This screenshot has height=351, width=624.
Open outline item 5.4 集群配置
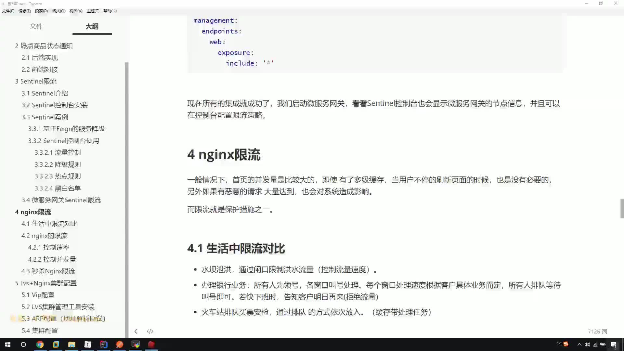40,331
